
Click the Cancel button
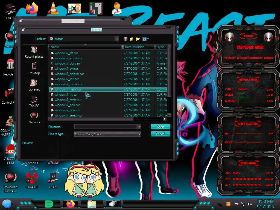pos(160,134)
